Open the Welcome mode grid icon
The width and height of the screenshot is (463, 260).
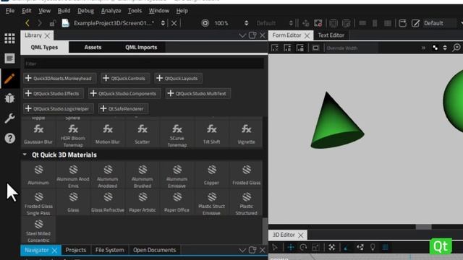(x=9, y=38)
